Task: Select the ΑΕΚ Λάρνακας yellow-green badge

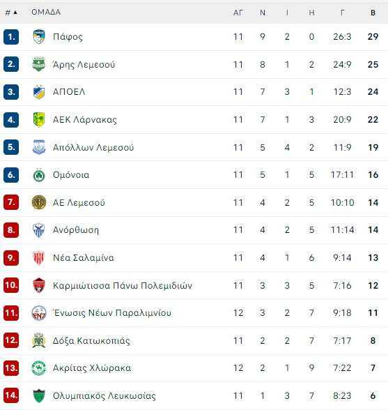Action: point(39,119)
